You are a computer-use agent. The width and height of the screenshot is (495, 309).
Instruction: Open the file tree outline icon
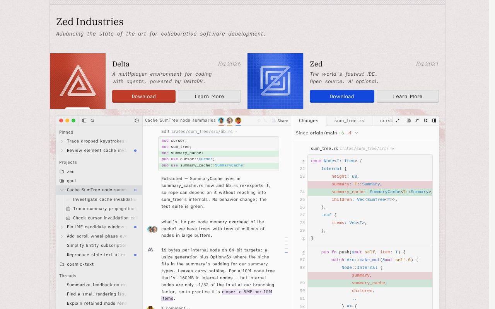point(426,121)
